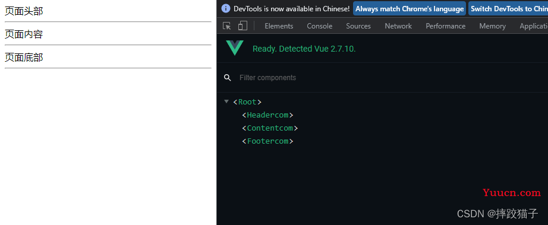
Task: Select the Root component node
Action: pyautogui.click(x=247, y=102)
